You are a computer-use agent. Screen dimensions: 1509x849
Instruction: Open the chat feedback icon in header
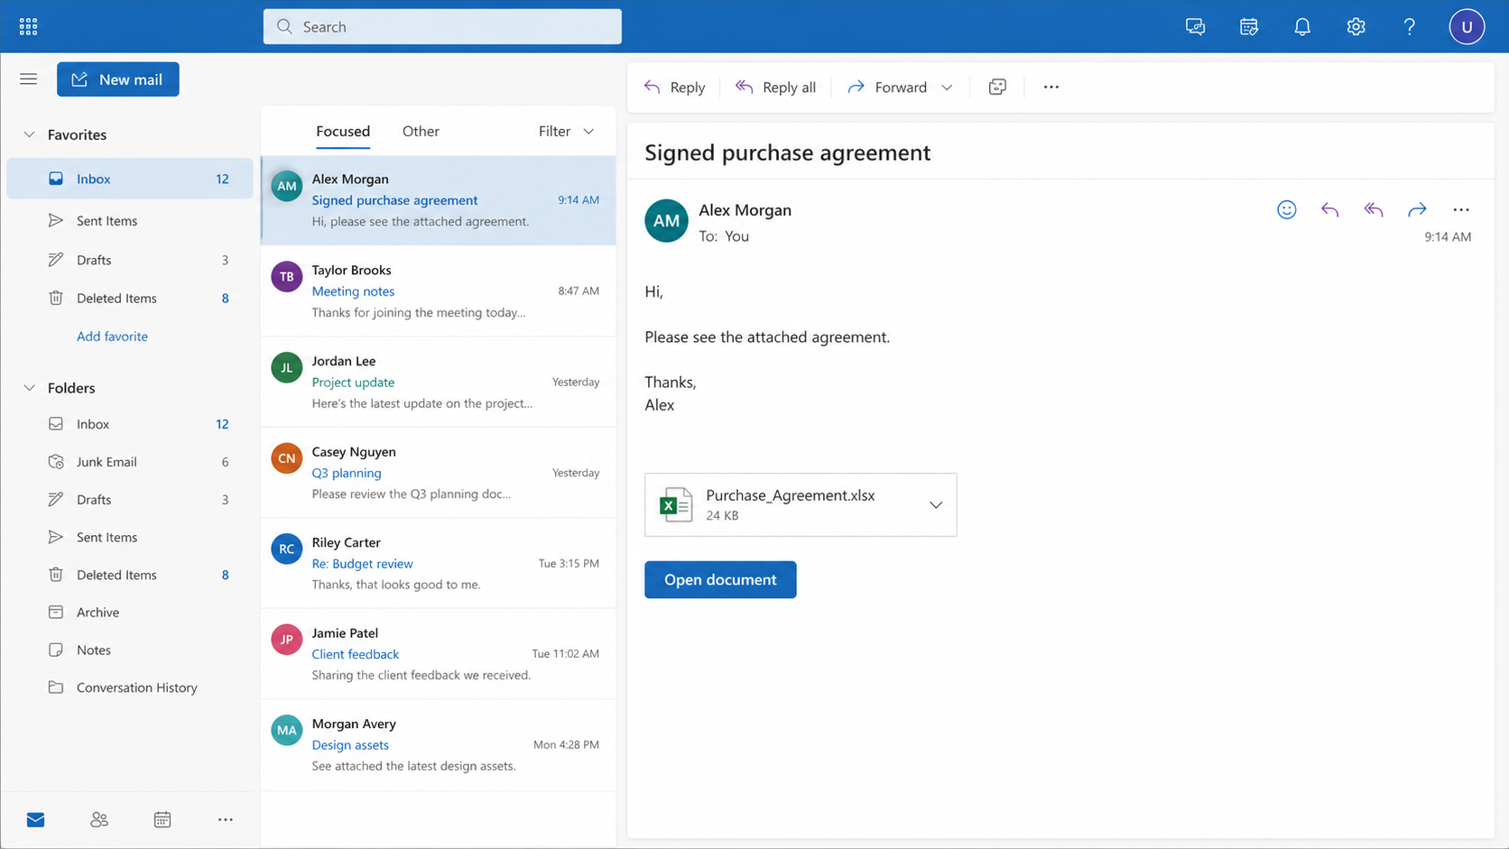1195,26
